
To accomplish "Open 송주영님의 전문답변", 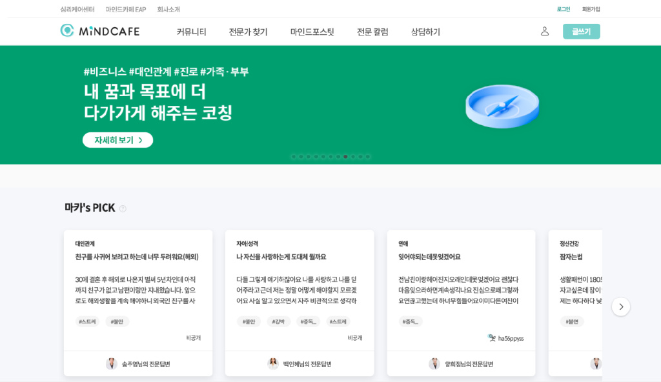I will point(146,364).
